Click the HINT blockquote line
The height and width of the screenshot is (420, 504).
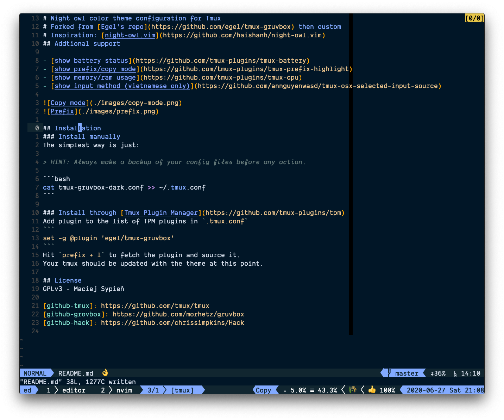(174, 162)
